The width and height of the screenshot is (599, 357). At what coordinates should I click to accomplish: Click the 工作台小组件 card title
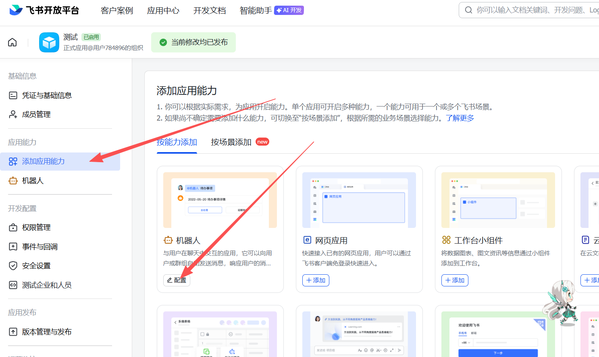tap(478, 240)
